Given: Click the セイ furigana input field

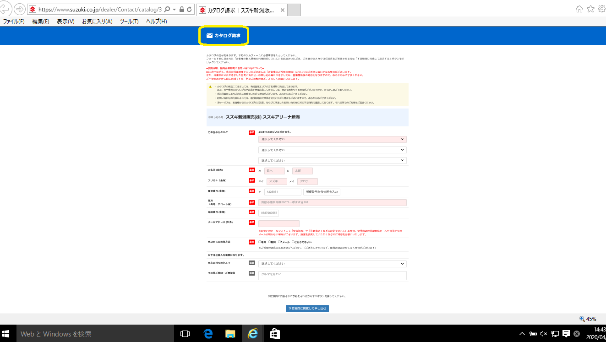Looking at the screenshot, I should click(277, 182).
